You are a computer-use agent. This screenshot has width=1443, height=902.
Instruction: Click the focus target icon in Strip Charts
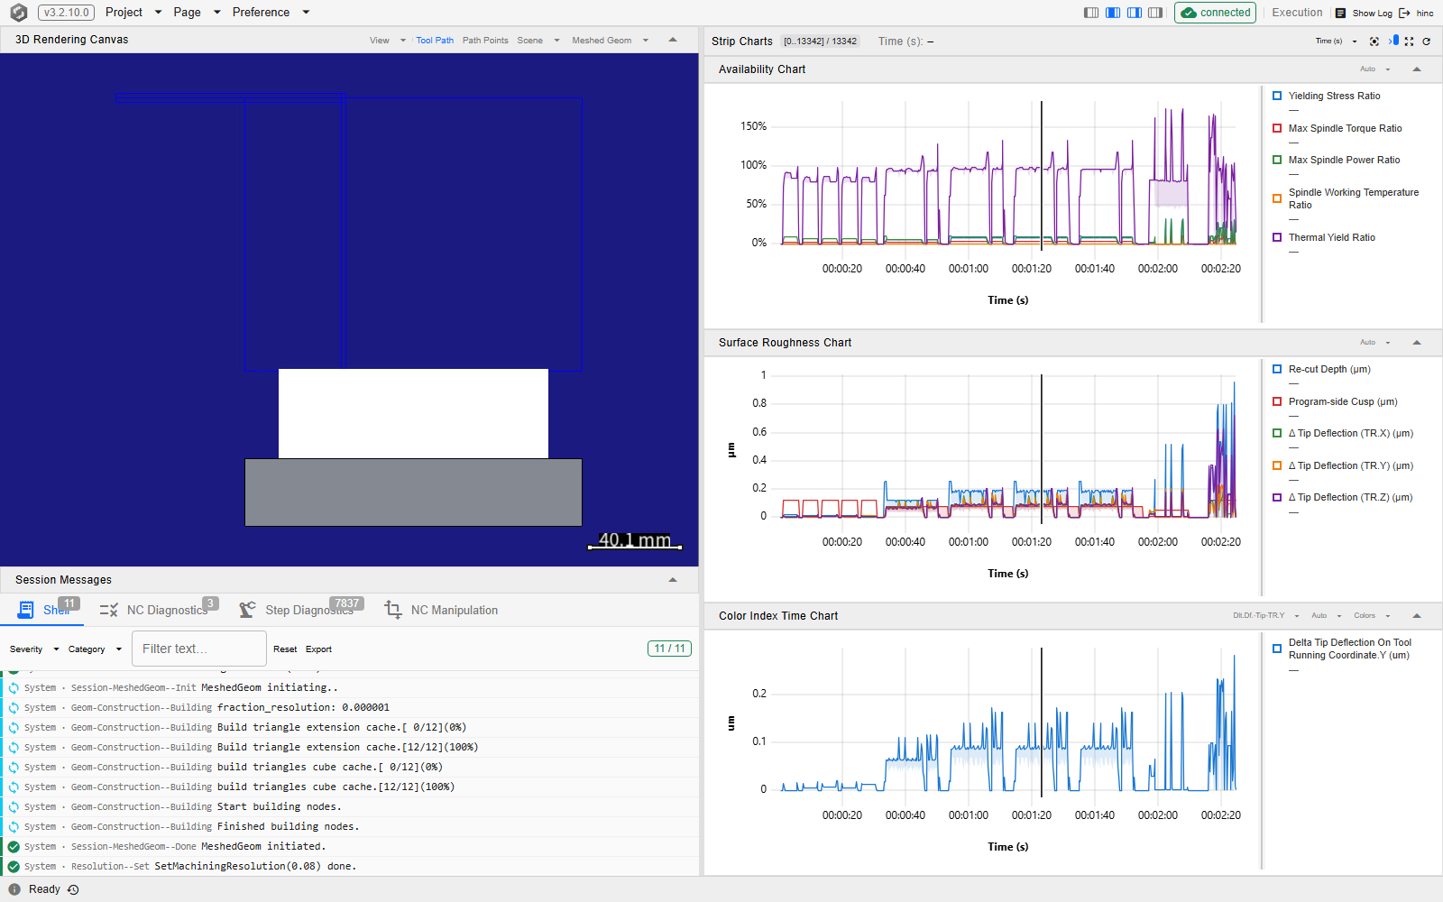1374,41
